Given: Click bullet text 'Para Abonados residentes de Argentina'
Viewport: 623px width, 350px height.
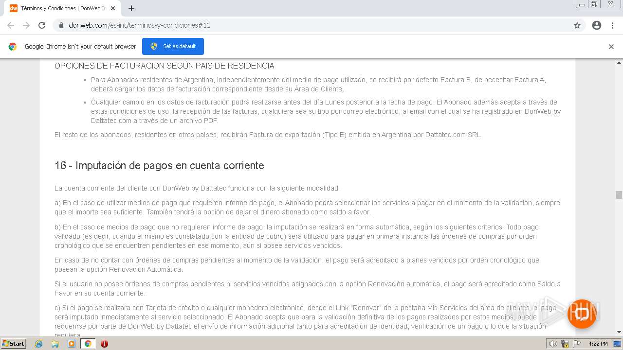Looking at the screenshot, I should 318,85.
